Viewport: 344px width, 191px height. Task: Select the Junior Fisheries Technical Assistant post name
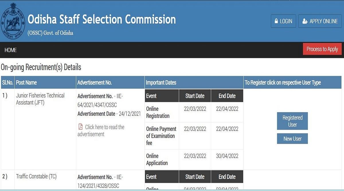pos(40,99)
